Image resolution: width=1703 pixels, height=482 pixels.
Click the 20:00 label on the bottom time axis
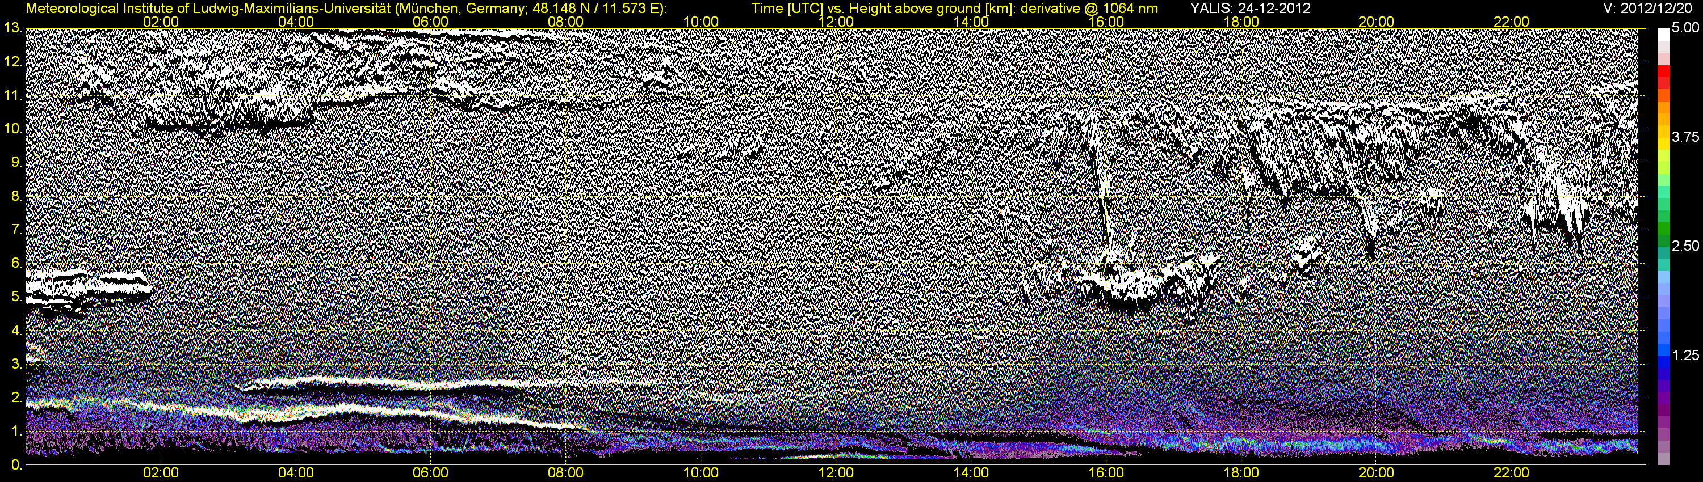(1376, 473)
